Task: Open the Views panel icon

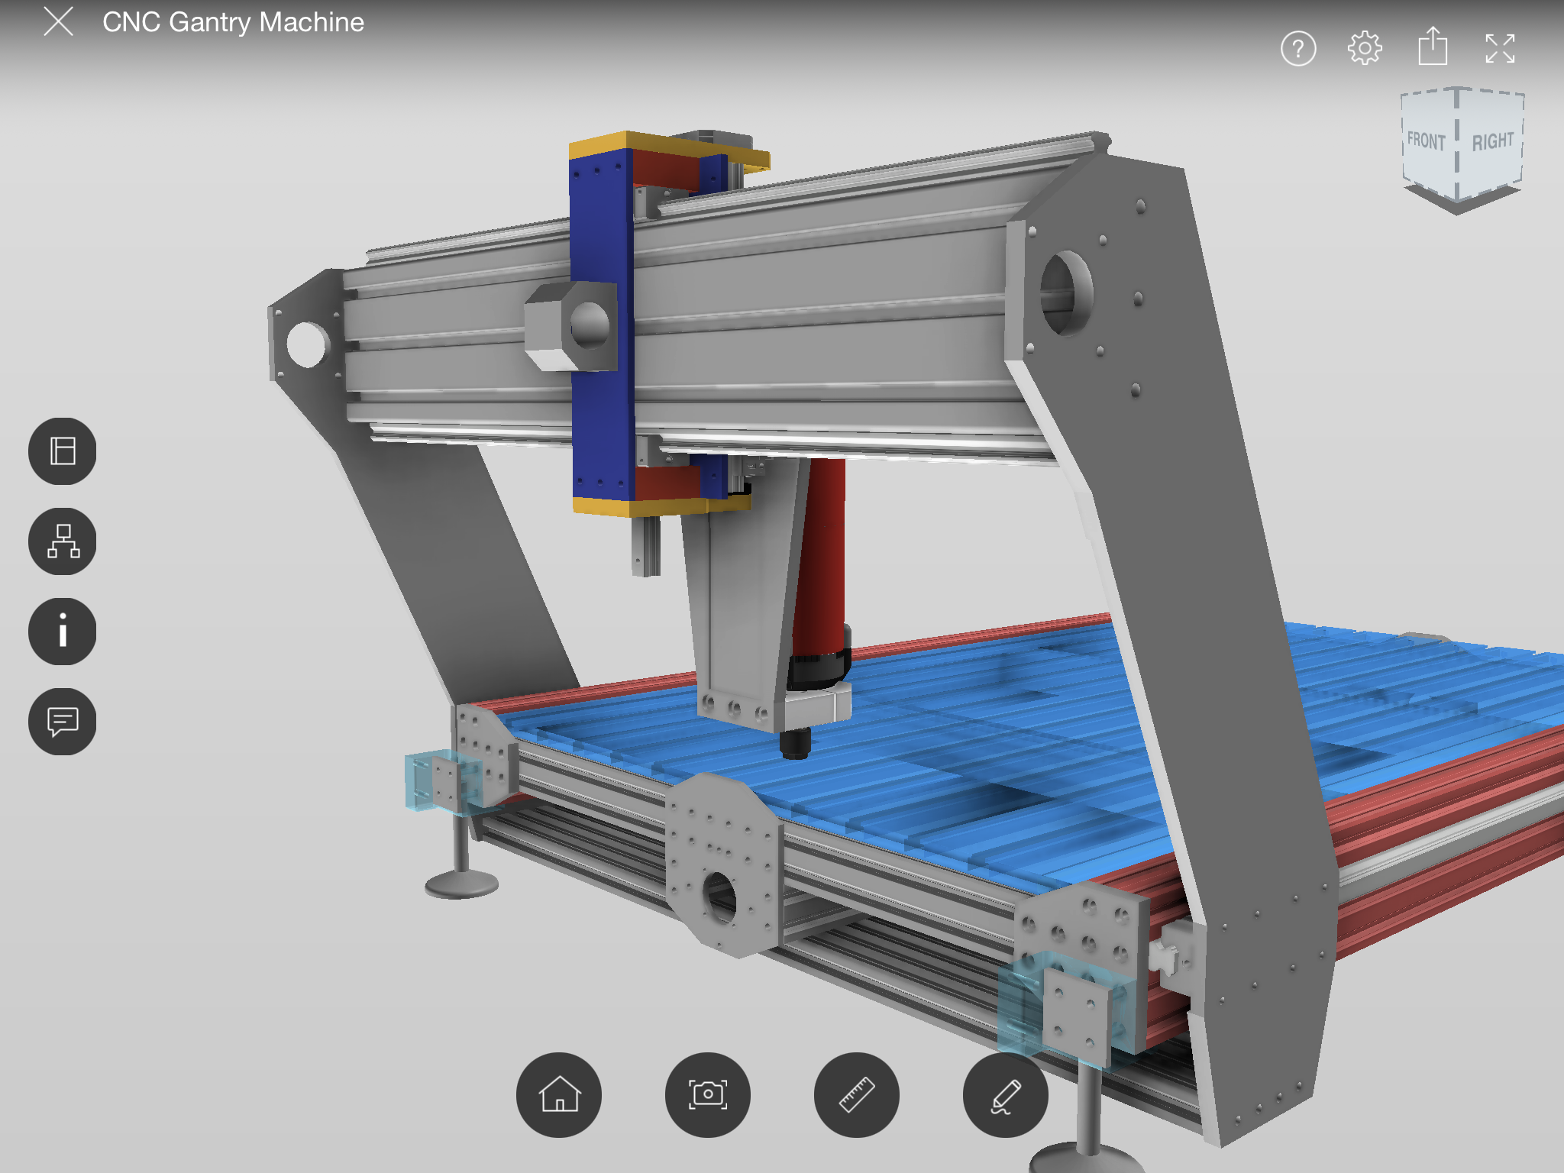Action: tap(63, 451)
